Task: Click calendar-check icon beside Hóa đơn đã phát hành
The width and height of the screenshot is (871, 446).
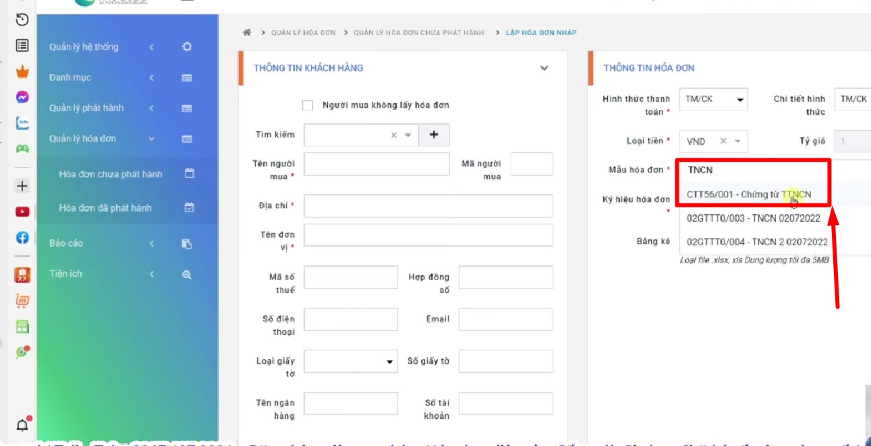Action: (x=190, y=208)
